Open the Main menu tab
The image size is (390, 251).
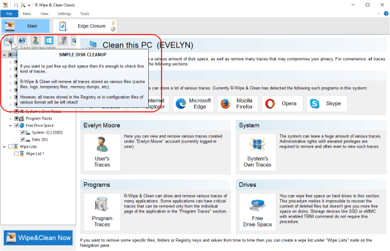27,13
